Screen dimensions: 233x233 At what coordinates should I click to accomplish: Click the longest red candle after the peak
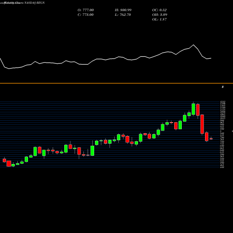click(202, 124)
